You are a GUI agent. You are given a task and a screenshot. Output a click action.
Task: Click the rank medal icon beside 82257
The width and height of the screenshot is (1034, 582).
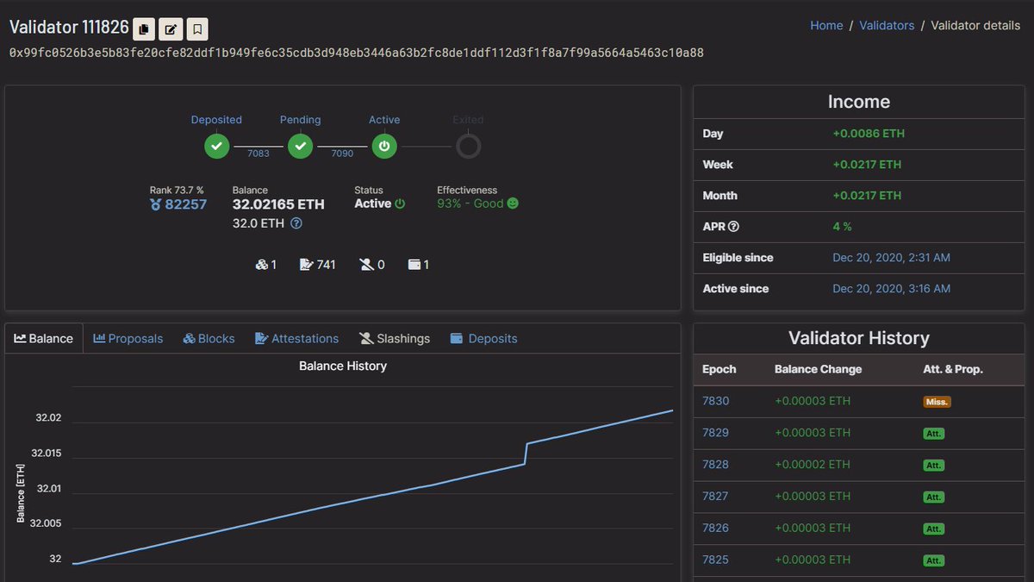[x=155, y=204]
